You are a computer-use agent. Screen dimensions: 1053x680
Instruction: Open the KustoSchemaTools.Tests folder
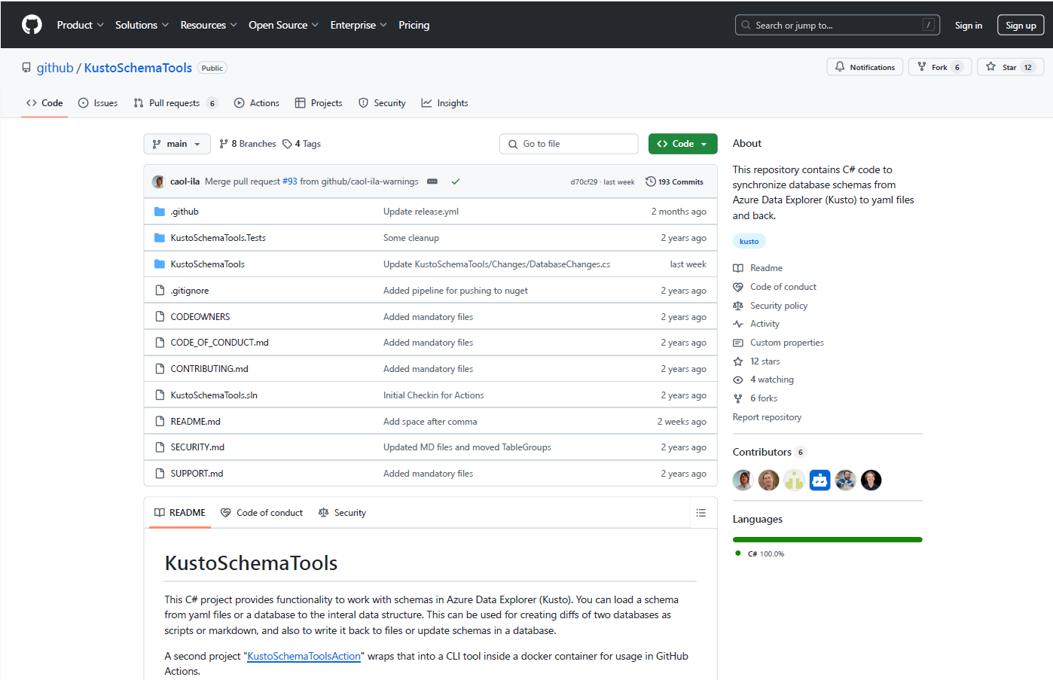[x=218, y=238]
